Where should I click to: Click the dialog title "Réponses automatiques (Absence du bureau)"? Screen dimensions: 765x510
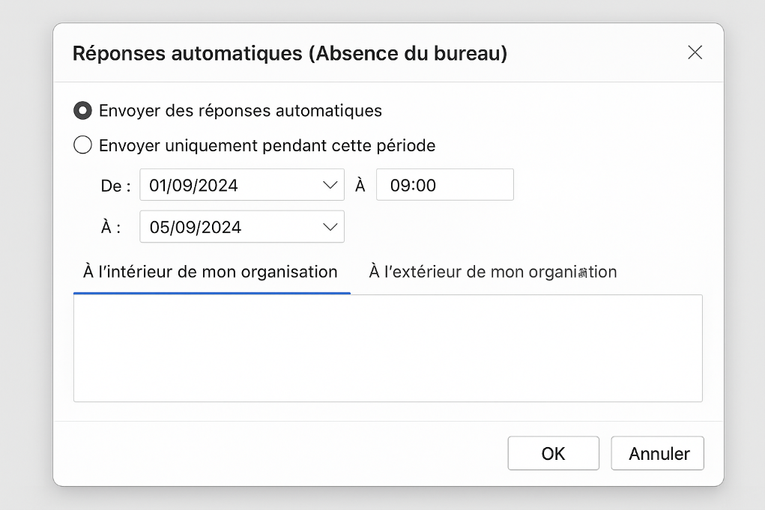pos(289,53)
